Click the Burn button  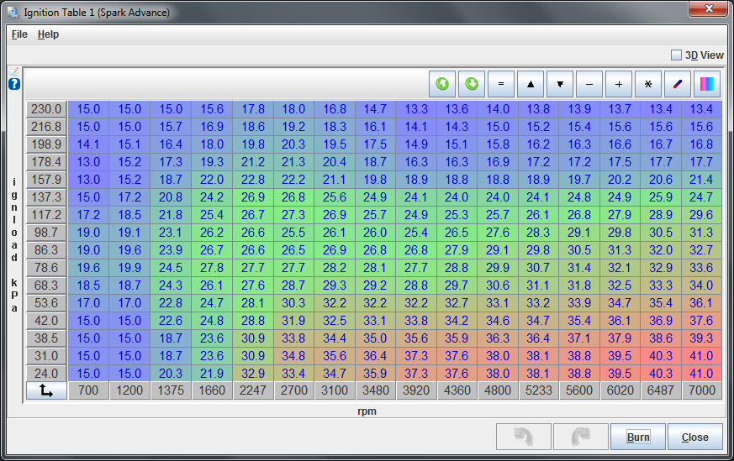pos(638,437)
